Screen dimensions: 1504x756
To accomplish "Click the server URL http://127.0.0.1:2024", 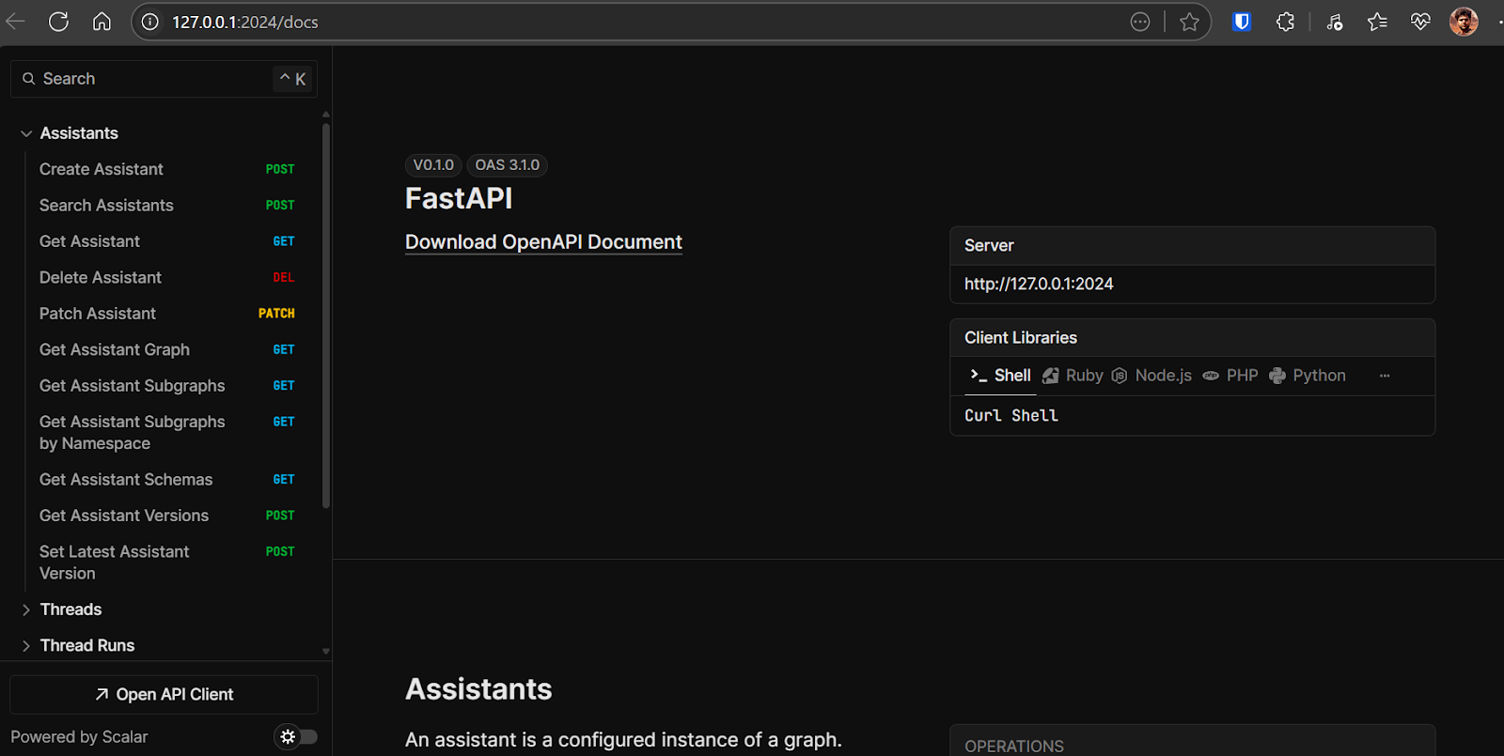I will [1039, 284].
